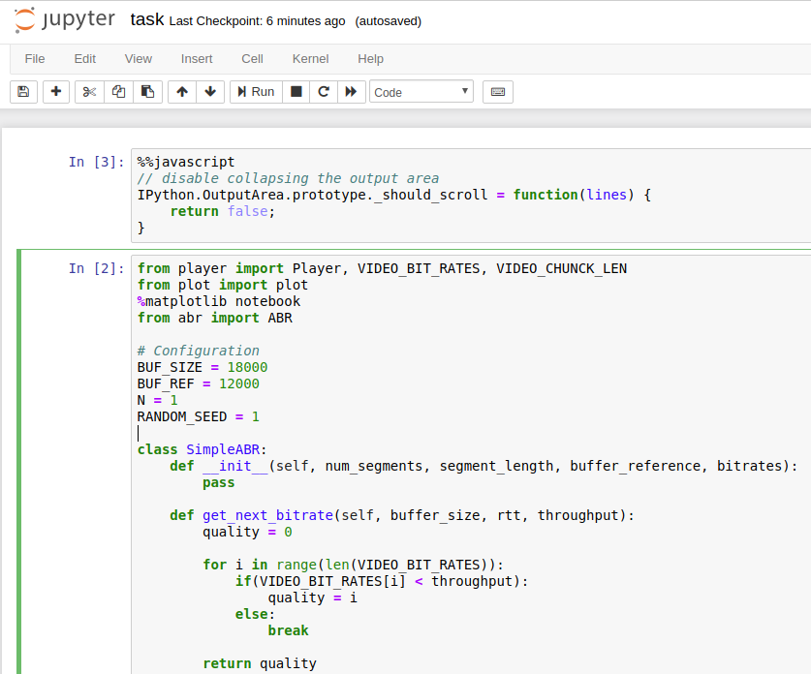Open the Code cell type dropdown

point(421,92)
